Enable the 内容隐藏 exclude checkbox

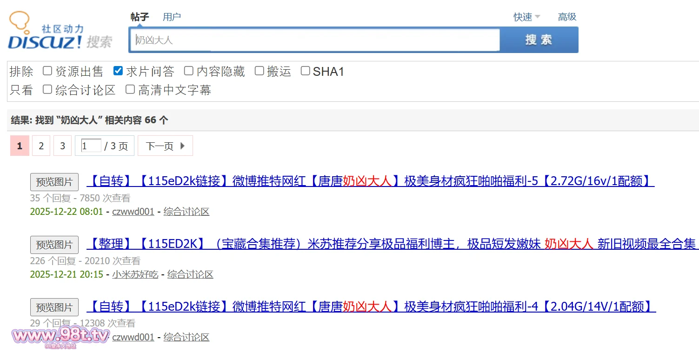pos(189,71)
